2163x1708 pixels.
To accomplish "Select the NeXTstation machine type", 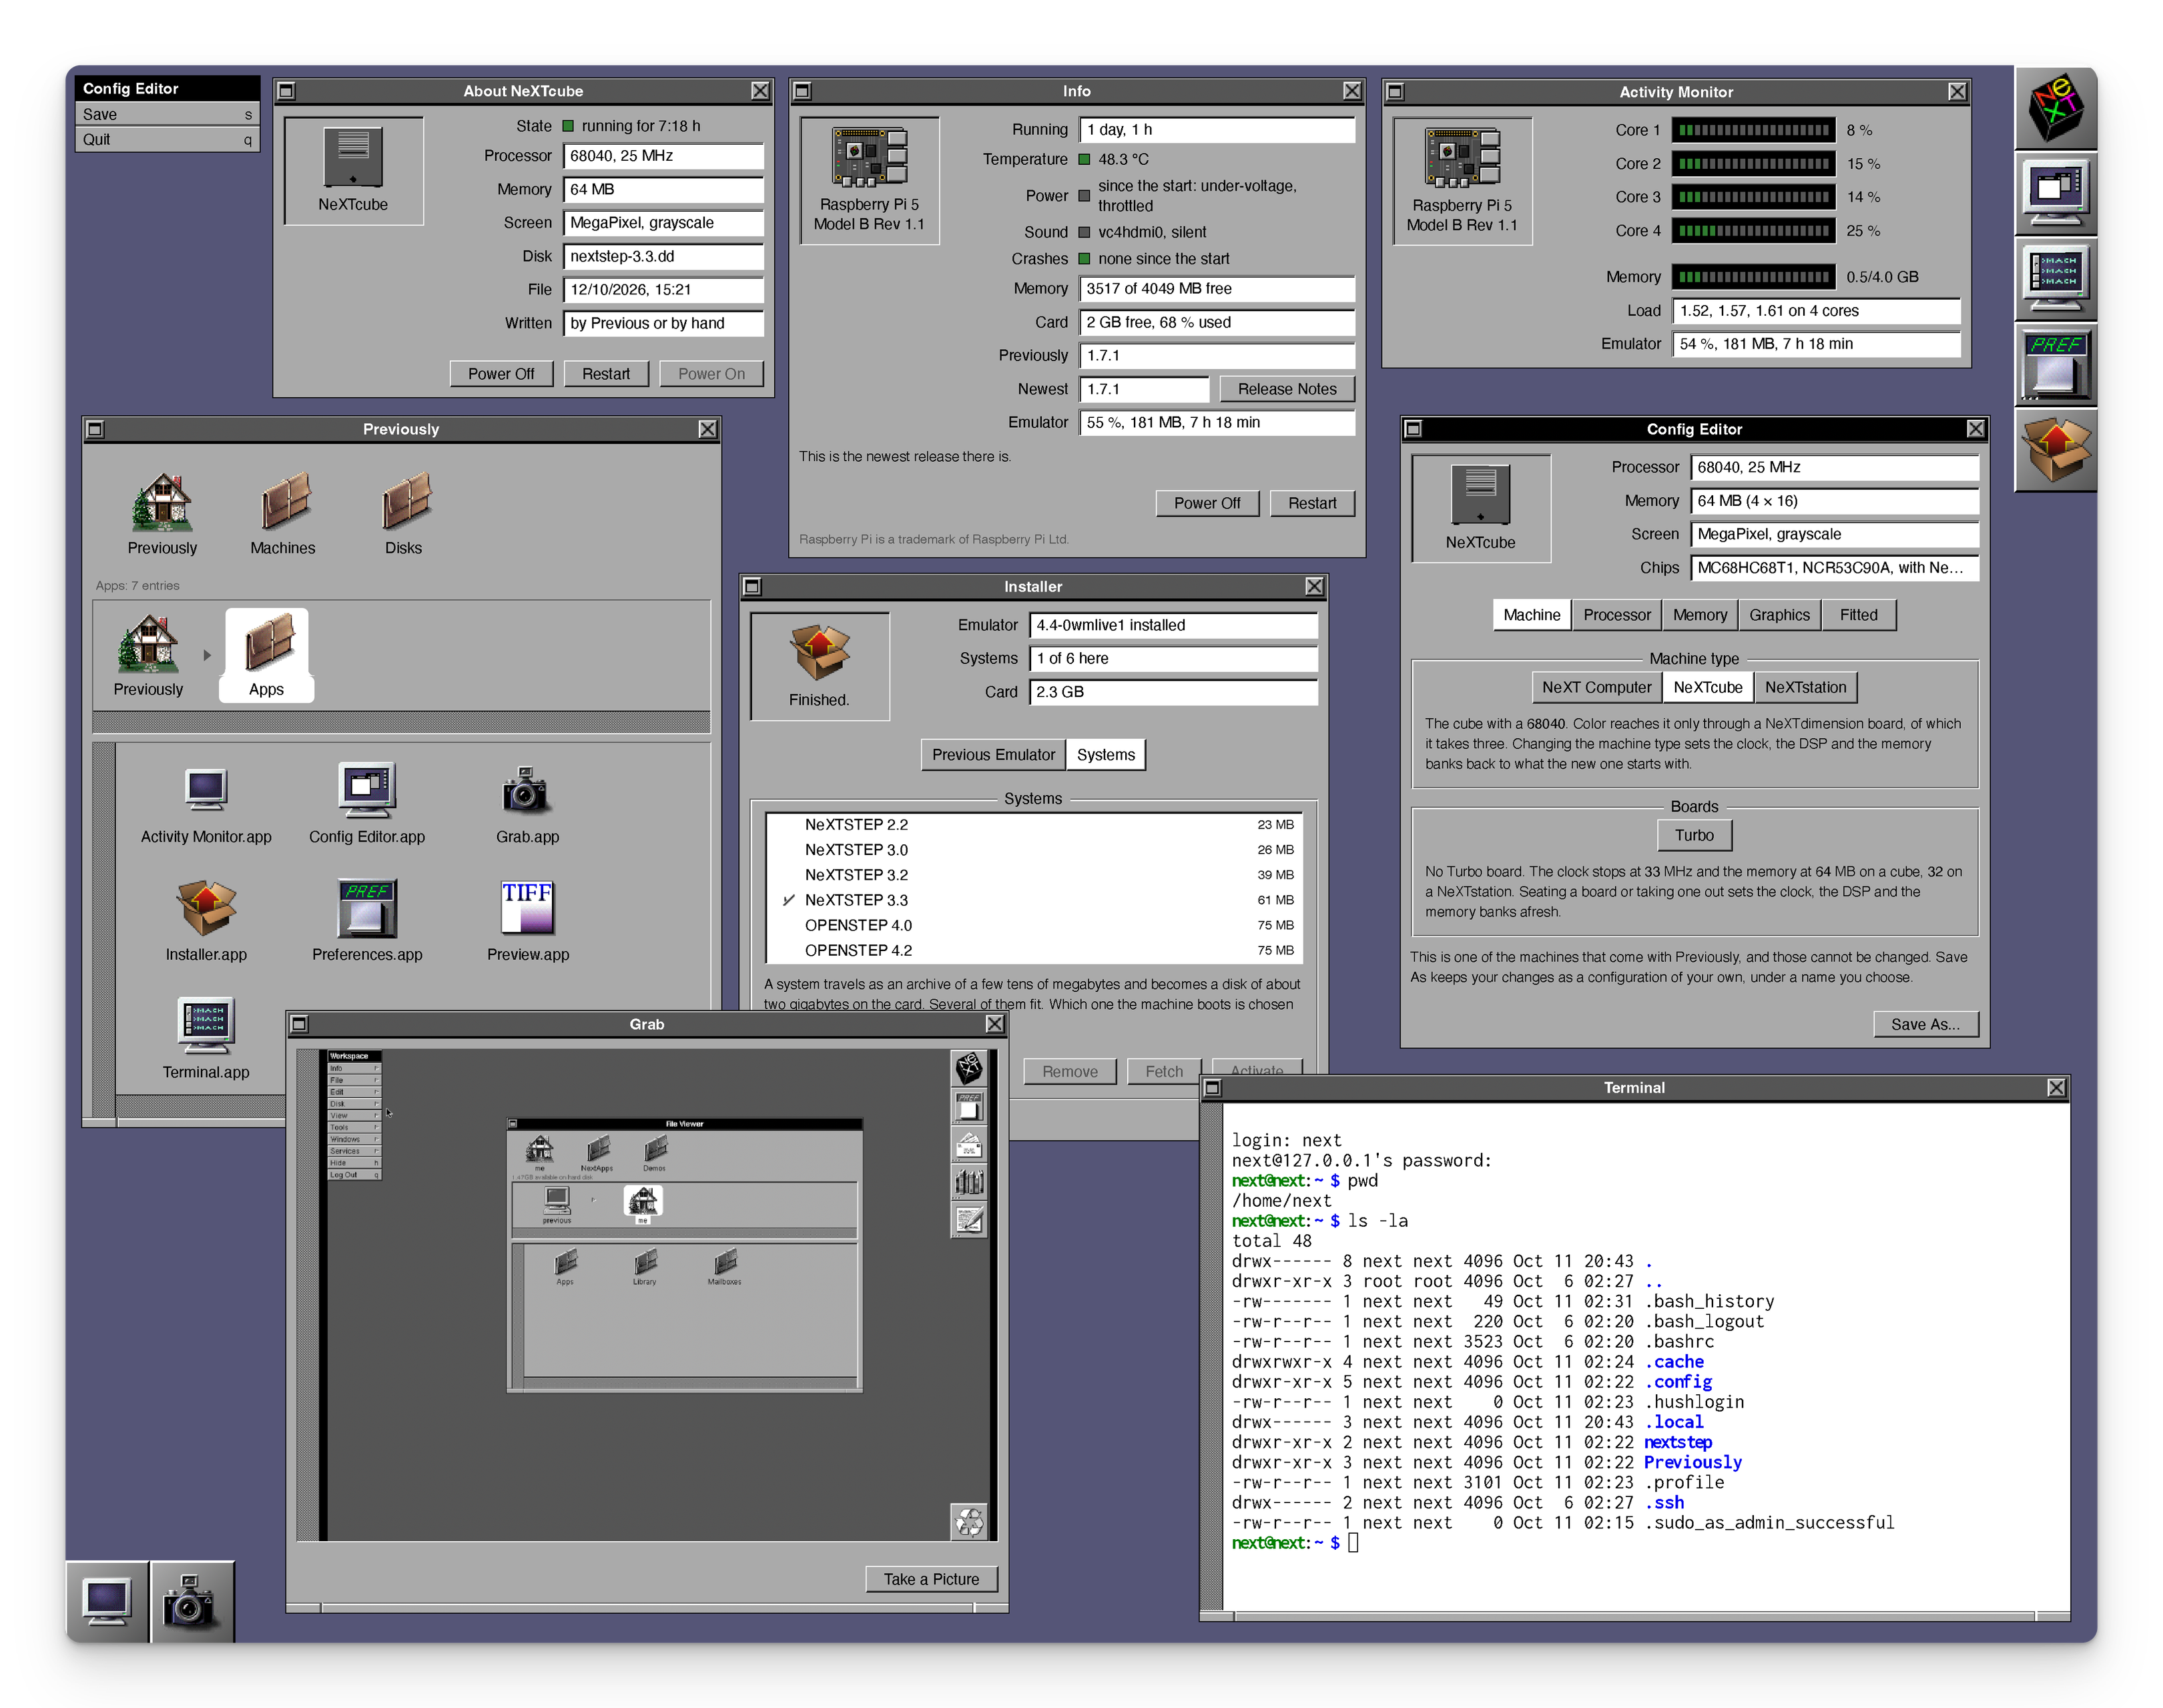I will tap(1805, 687).
